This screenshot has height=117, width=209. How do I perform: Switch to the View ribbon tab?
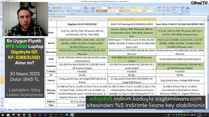click(x=52, y=4)
